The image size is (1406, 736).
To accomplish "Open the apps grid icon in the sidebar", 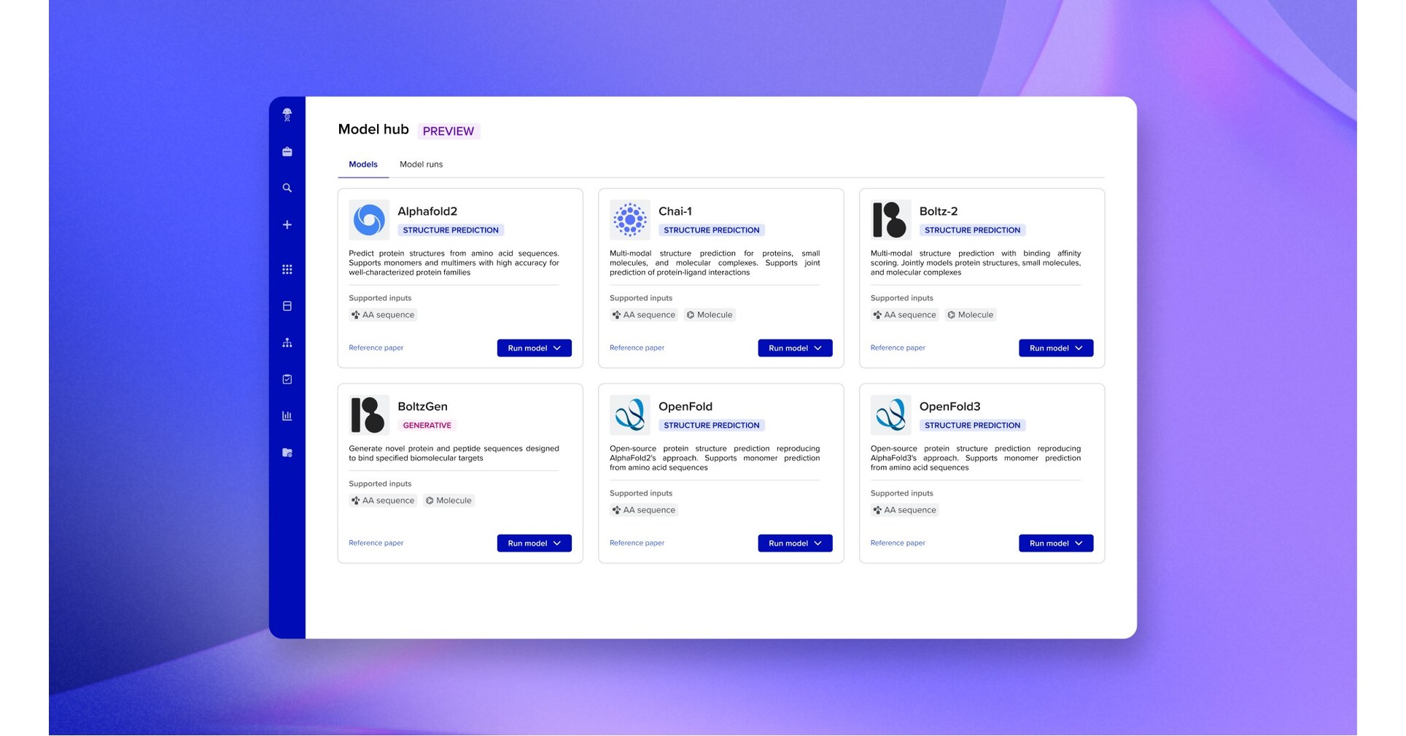I will pos(287,270).
